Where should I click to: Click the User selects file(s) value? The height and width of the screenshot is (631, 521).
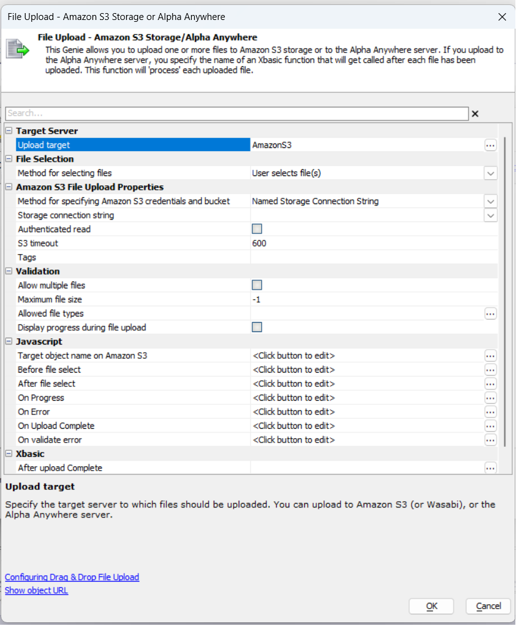point(287,173)
